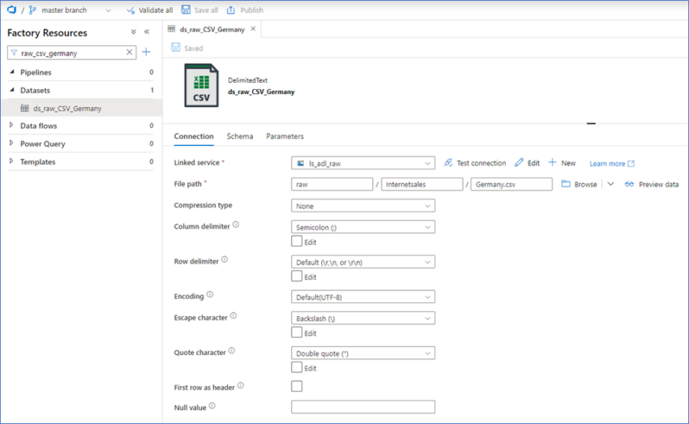The image size is (689, 424).
Task: Click the Null value input field
Action: [362, 407]
